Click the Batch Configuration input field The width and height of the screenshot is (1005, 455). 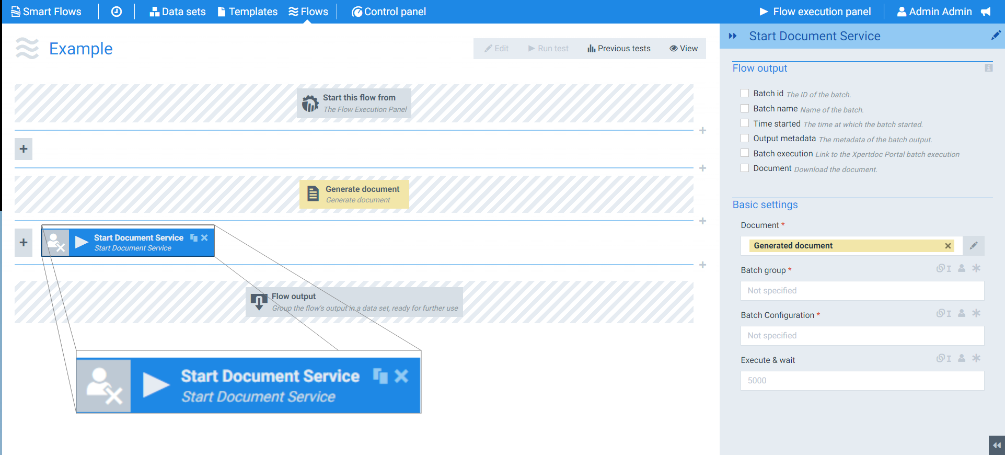tap(862, 336)
